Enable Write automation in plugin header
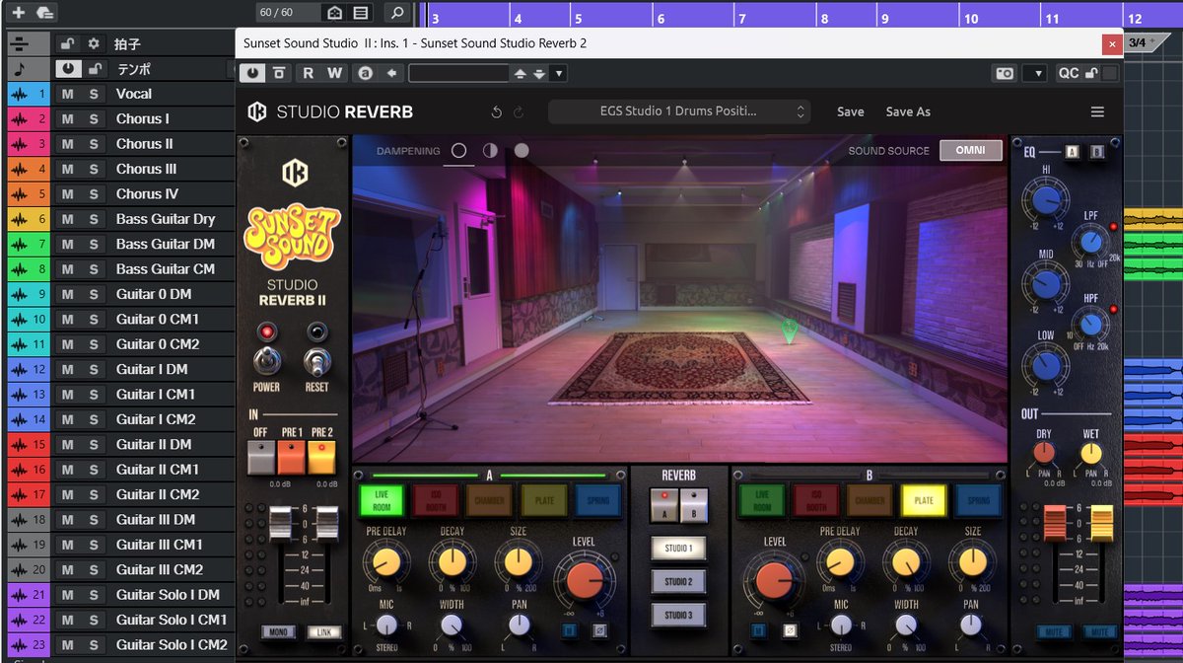This screenshot has width=1183, height=663. click(x=335, y=73)
